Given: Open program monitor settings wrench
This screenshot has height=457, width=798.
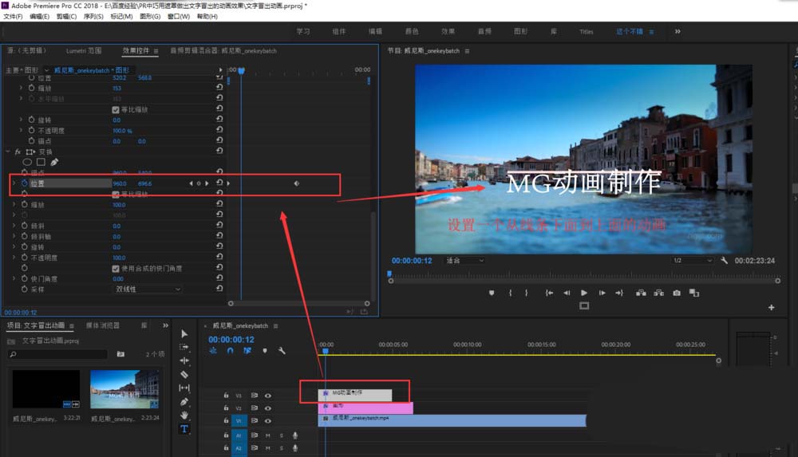Looking at the screenshot, I should point(725,261).
